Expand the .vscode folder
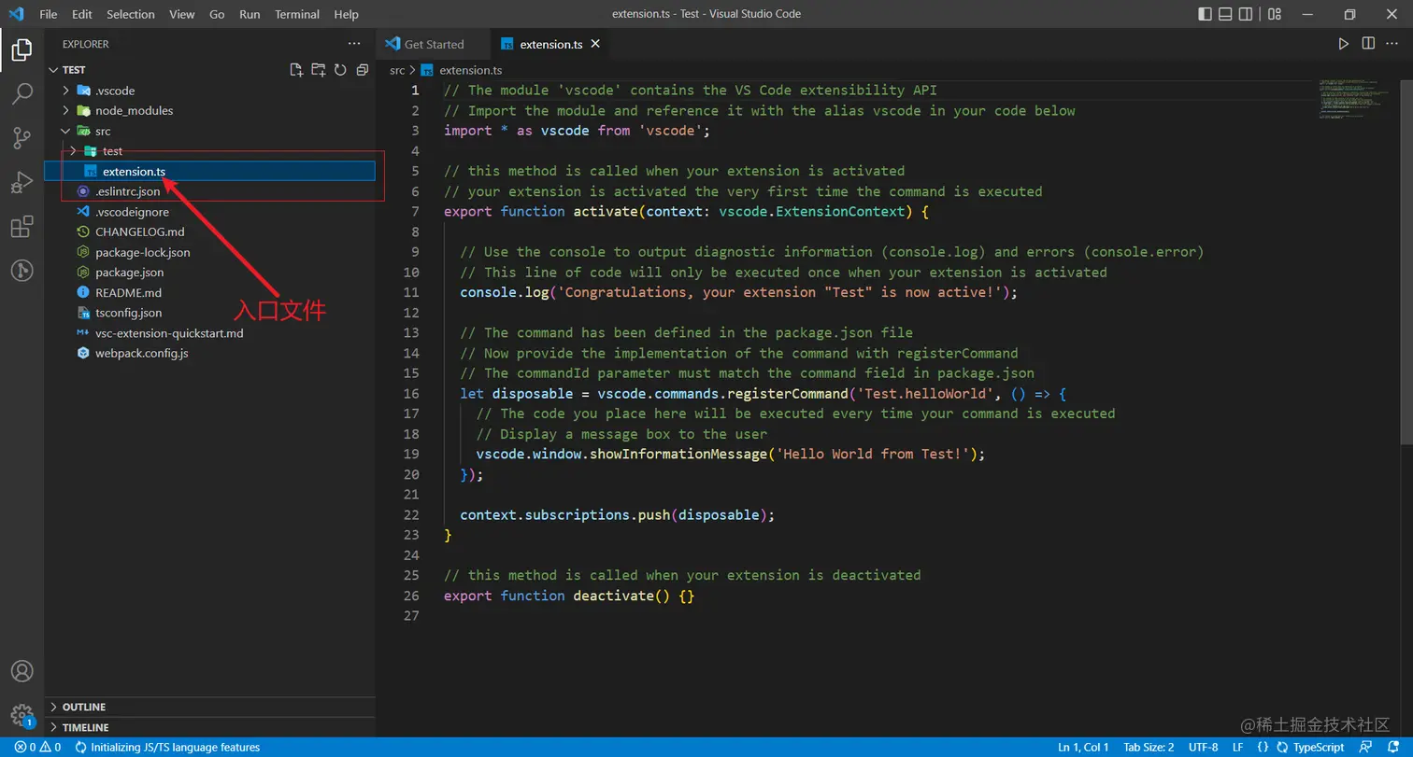The width and height of the screenshot is (1413, 757). click(x=114, y=91)
